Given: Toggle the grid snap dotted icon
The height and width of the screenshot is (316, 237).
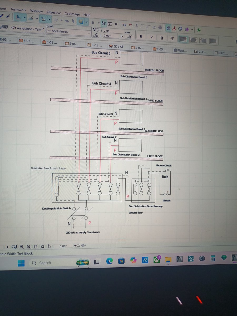Looking at the screenshot, I should click(56, 20).
